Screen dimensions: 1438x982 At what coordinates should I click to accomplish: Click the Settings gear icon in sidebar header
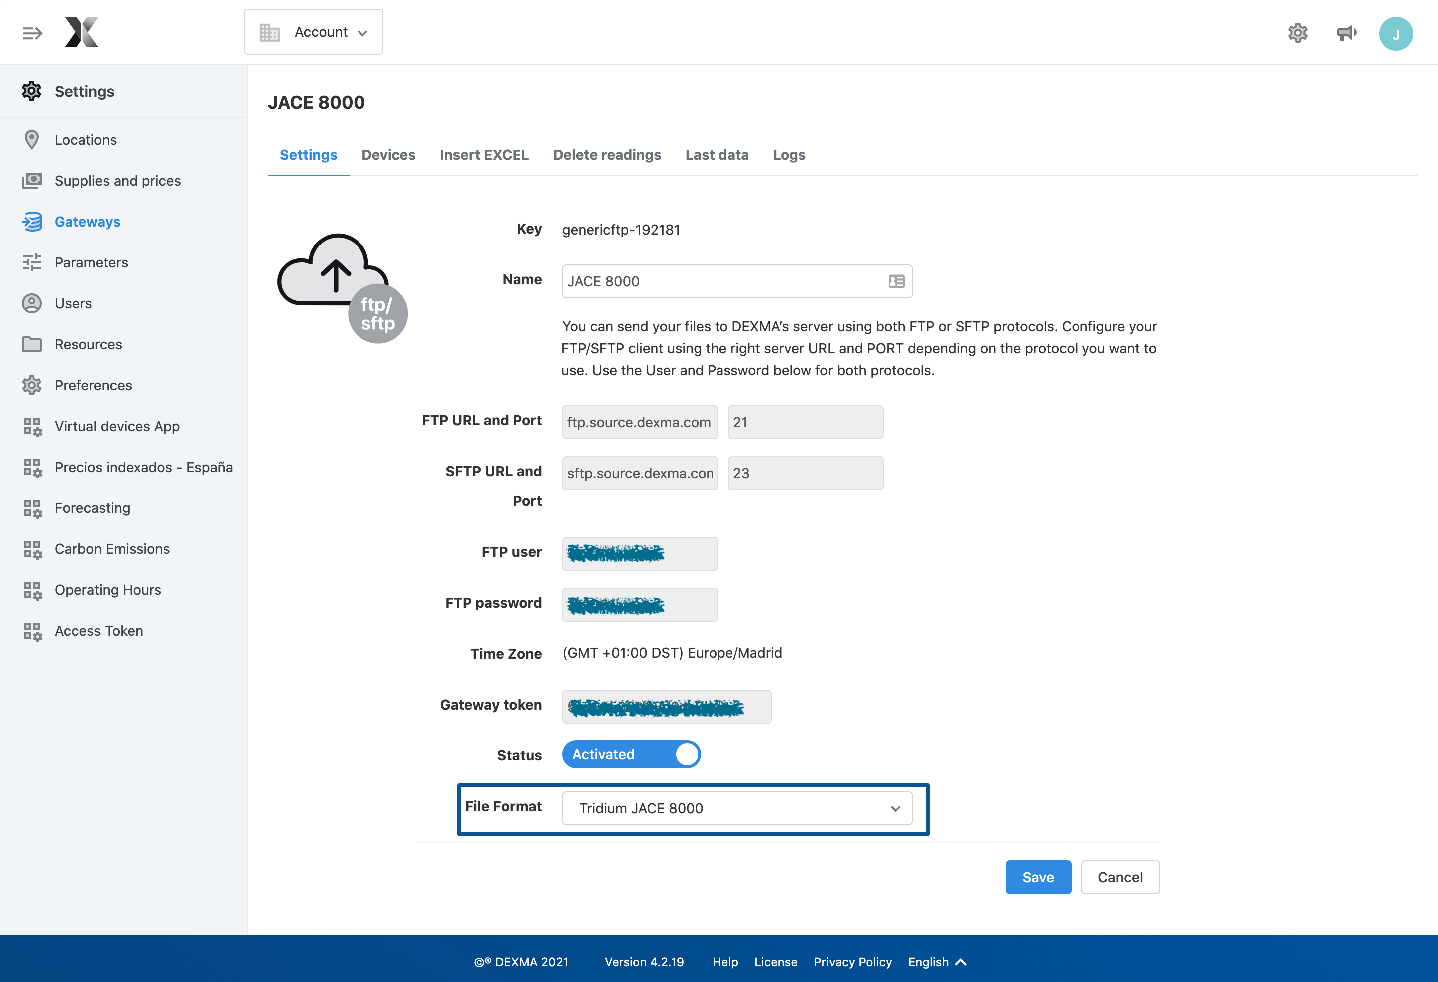[31, 91]
